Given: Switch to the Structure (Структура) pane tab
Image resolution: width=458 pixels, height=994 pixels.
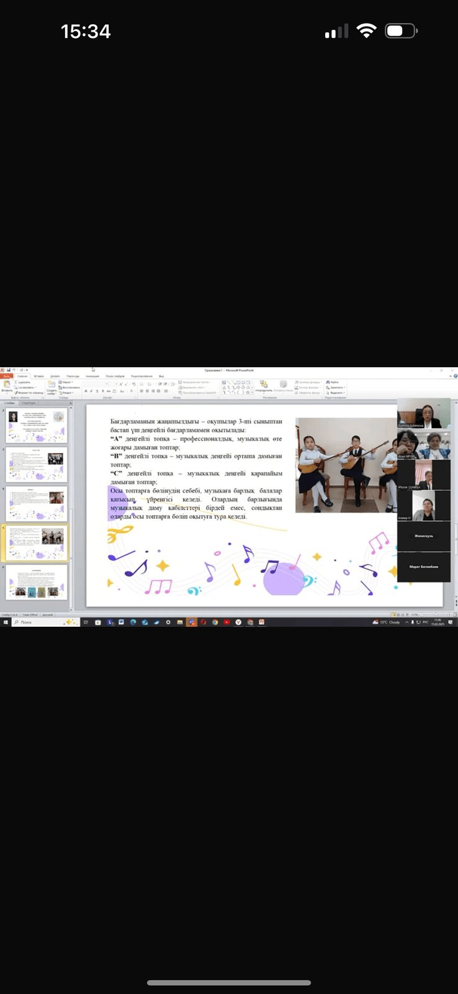Looking at the screenshot, I should click(x=29, y=403).
